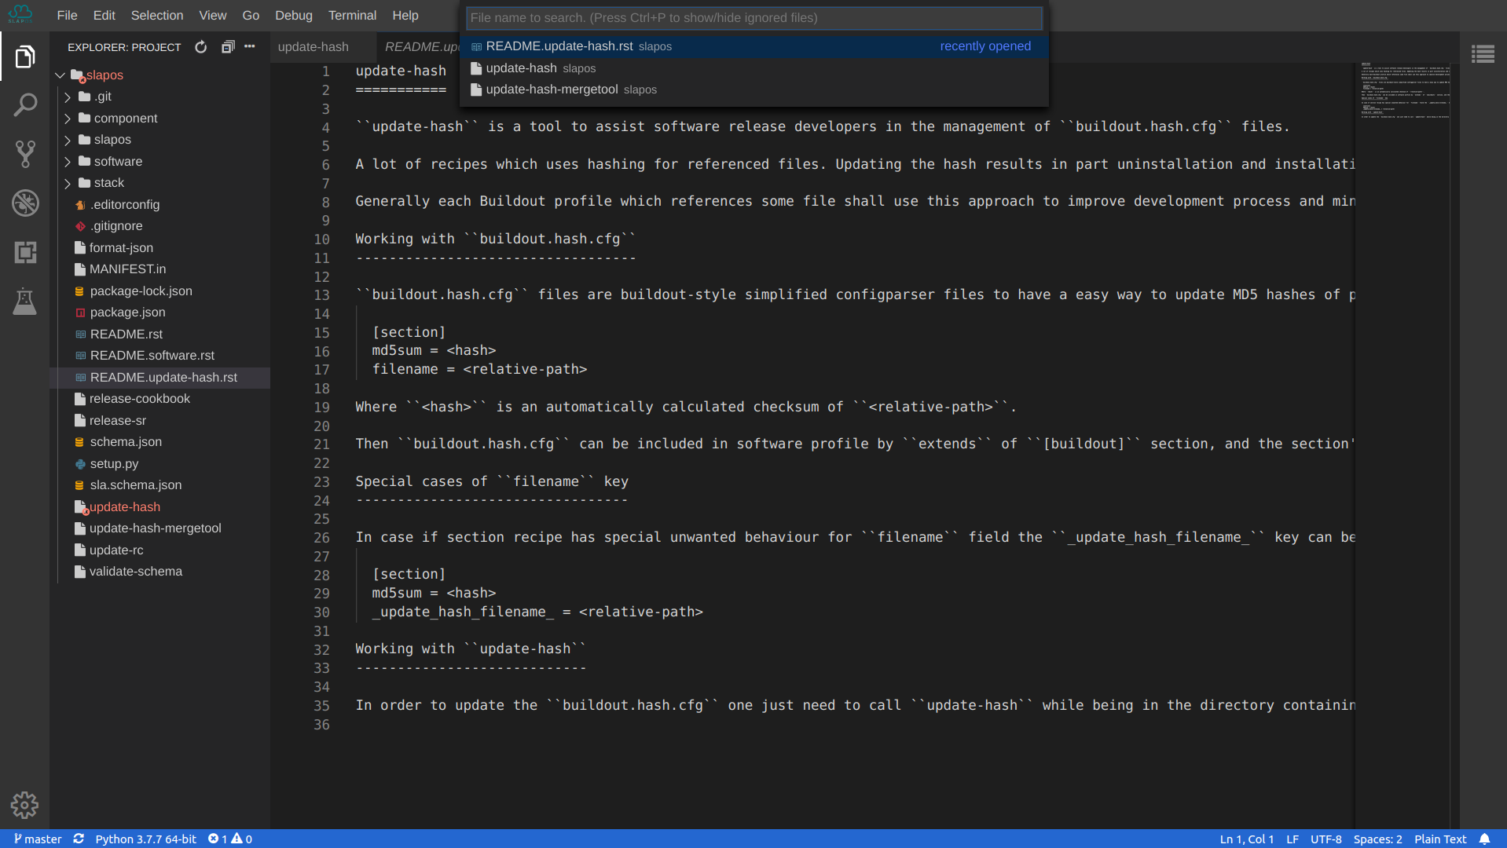Open the Explorer view in activity bar
1507x848 pixels.
[25, 57]
